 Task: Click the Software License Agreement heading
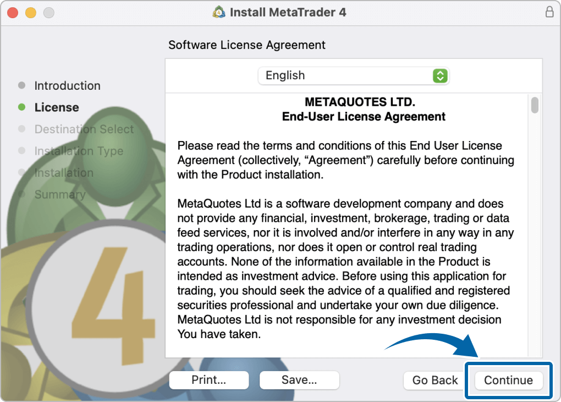pos(247,45)
